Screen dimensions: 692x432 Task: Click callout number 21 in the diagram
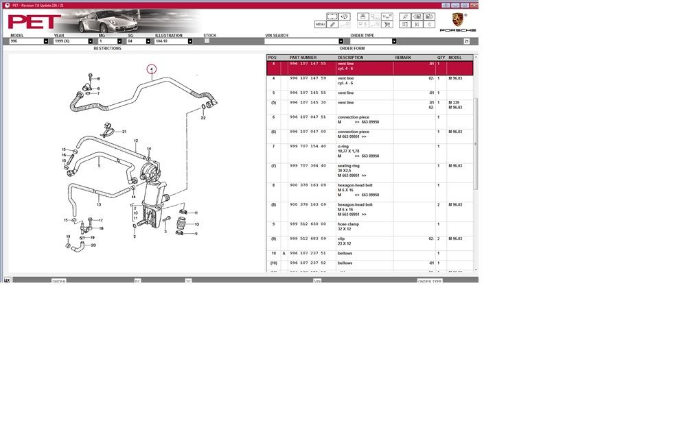click(x=124, y=132)
